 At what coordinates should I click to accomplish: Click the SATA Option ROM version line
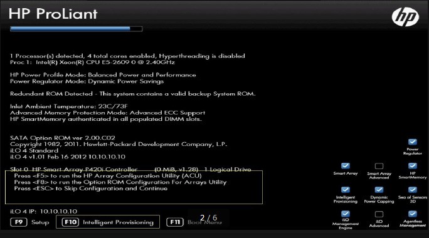tap(63, 138)
